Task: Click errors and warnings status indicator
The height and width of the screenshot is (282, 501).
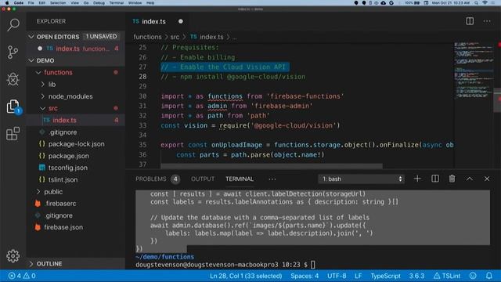Action: point(22,276)
